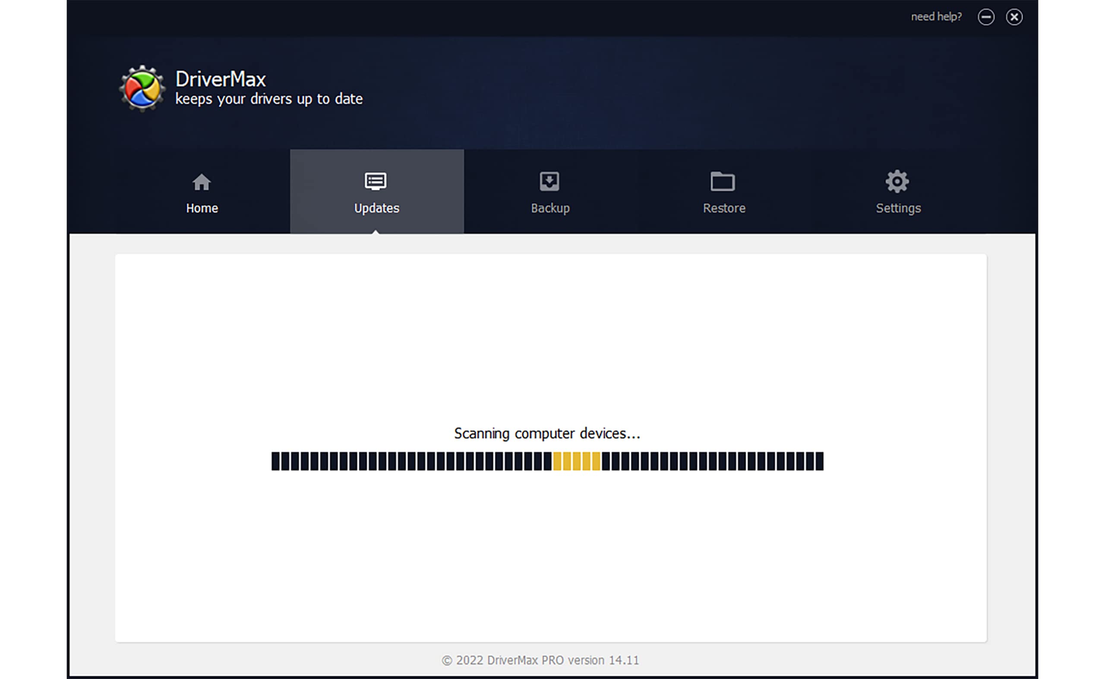The height and width of the screenshot is (679, 1105).
Task: Open the 'need help?' link
Action: 936,17
